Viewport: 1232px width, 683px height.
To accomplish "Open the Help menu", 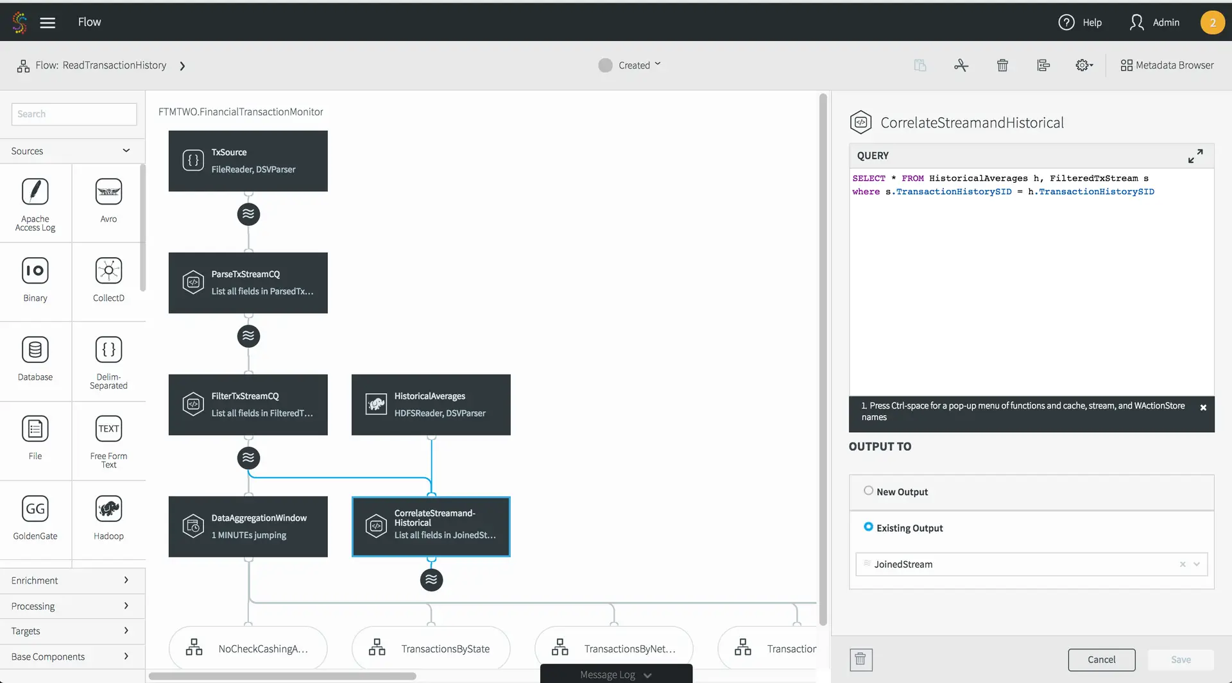I will [1080, 22].
